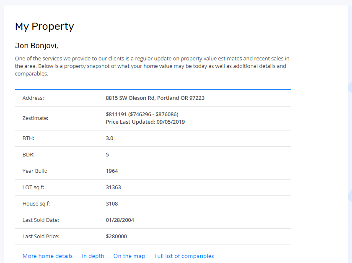
Task: Click the Year Built value 1964
Action: (x=112, y=171)
